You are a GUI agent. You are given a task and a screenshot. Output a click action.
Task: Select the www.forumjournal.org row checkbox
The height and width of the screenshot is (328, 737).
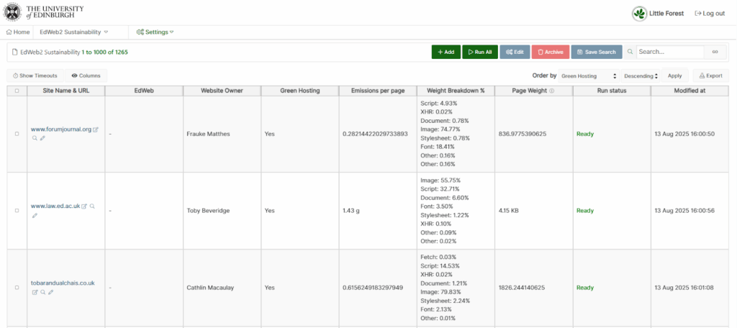(x=17, y=134)
